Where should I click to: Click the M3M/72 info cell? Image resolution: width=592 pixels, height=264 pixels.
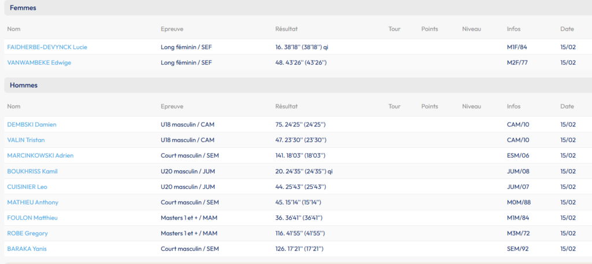point(517,233)
